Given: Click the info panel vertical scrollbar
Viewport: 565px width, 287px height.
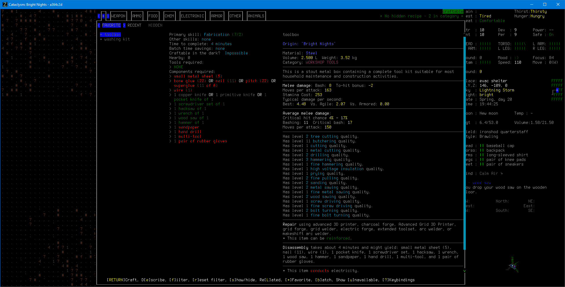Looking at the screenshot, I should point(465,143).
